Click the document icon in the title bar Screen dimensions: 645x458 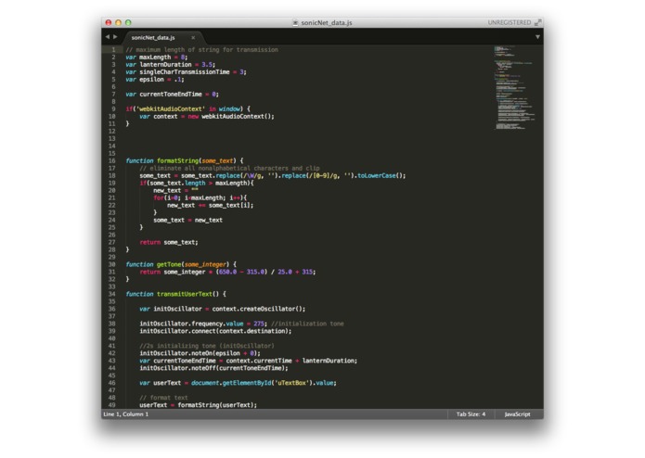pos(295,22)
